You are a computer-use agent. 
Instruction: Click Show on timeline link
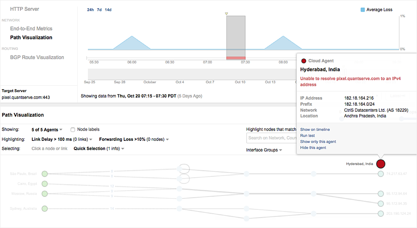tap(315, 130)
